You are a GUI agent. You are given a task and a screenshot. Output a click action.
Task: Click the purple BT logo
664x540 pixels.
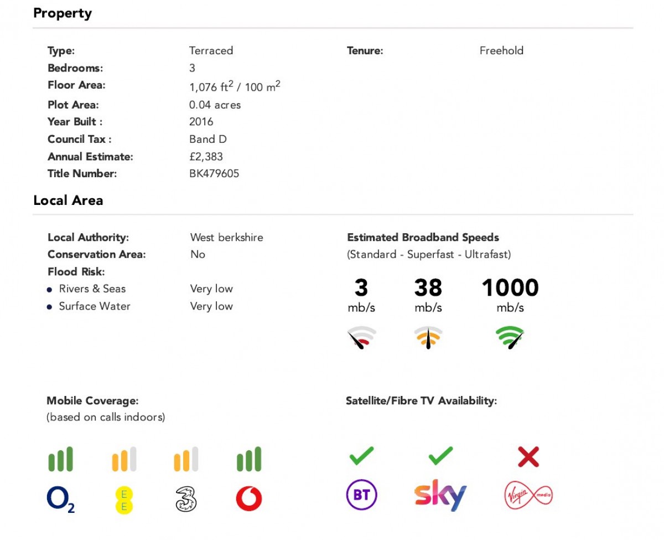(361, 495)
